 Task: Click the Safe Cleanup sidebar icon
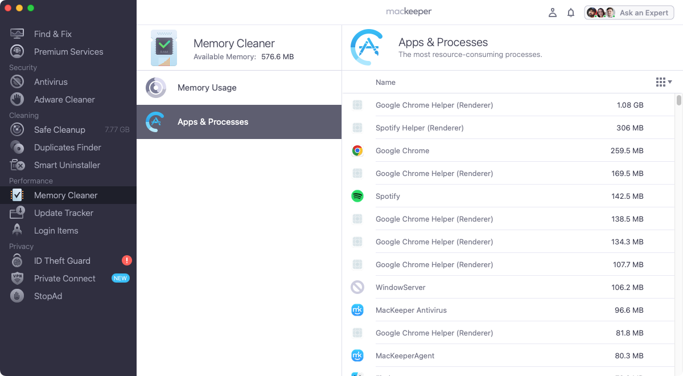click(17, 129)
